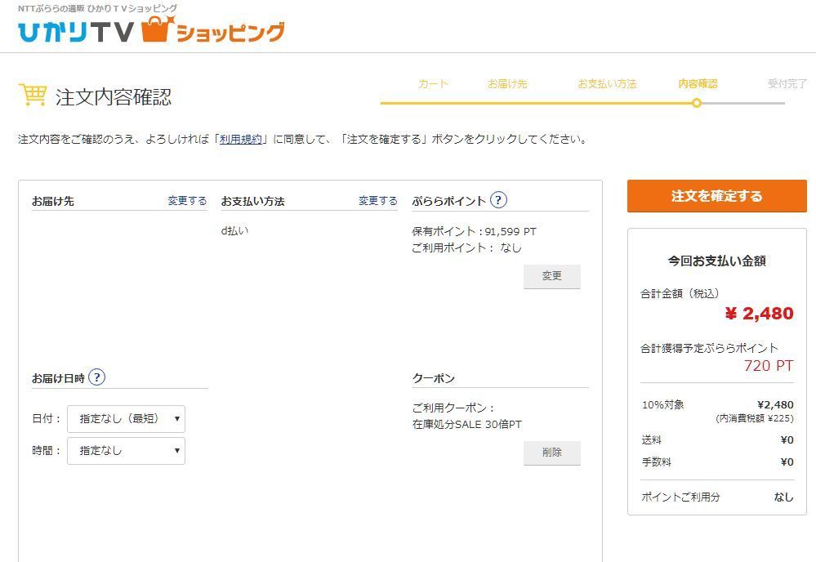
Task: Go to the カート step
Action: [x=433, y=84]
